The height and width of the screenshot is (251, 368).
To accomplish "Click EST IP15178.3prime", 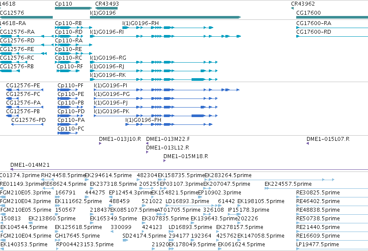I will (234, 214).
